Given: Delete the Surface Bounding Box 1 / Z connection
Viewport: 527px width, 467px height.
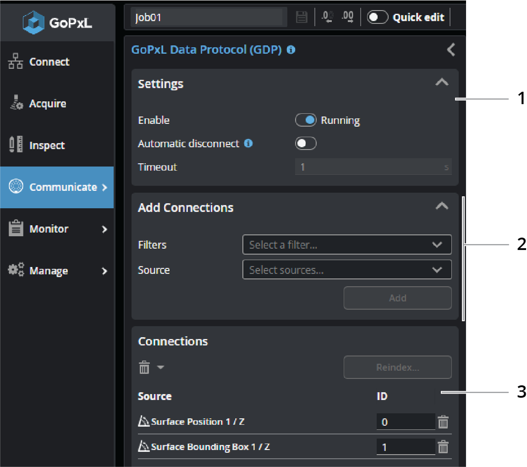Looking at the screenshot, I should click(x=443, y=447).
